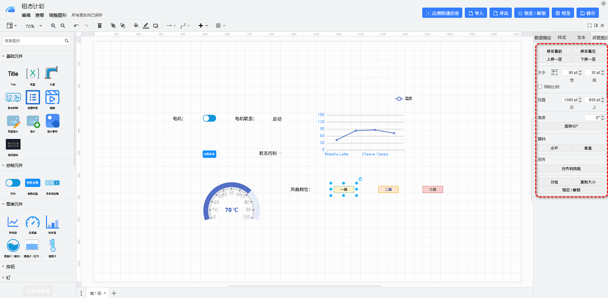Open the 状态控制 dropdown on canvas
Screen dimensions: 608x298
click(271, 153)
